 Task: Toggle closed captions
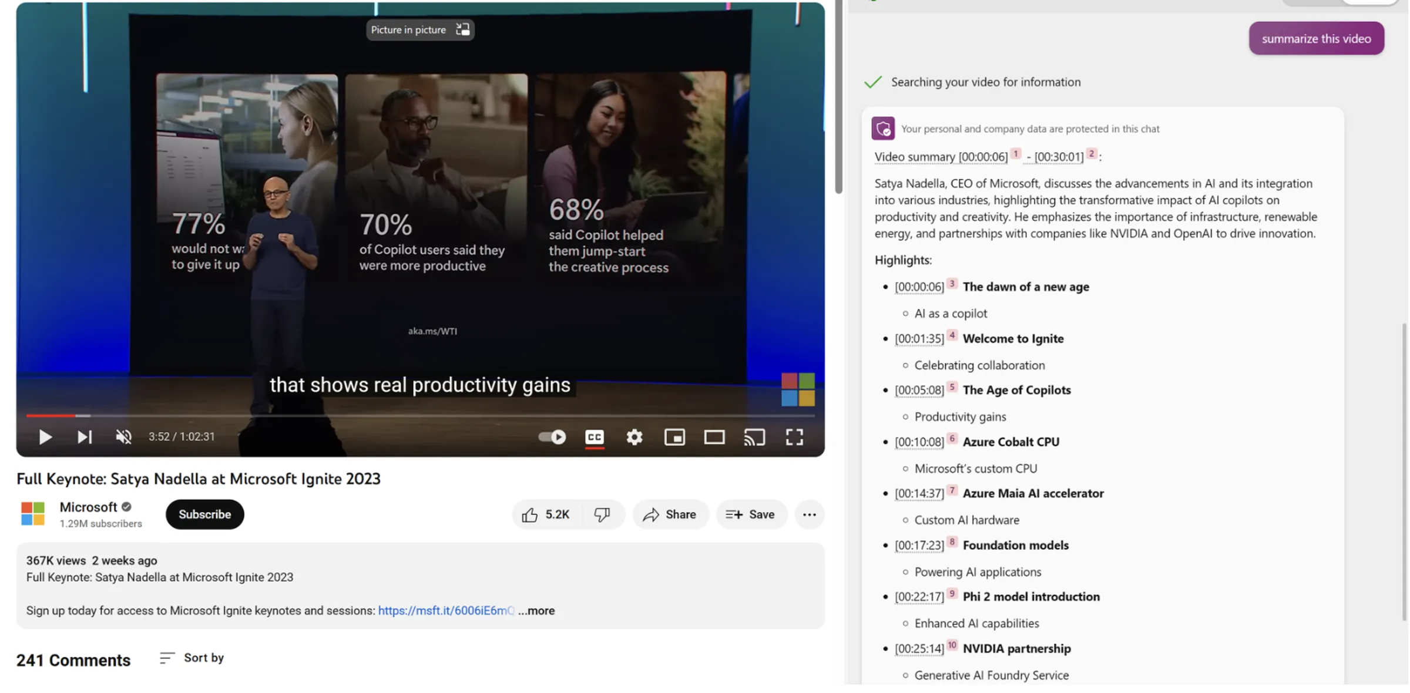tap(594, 437)
